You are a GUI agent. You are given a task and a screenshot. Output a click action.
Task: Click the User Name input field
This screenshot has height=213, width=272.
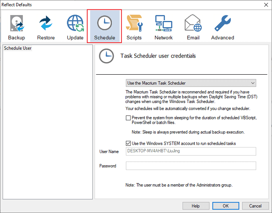click(x=191, y=151)
